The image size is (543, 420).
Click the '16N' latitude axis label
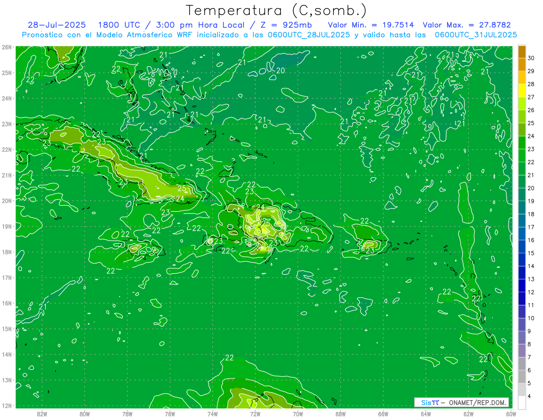[7, 303]
